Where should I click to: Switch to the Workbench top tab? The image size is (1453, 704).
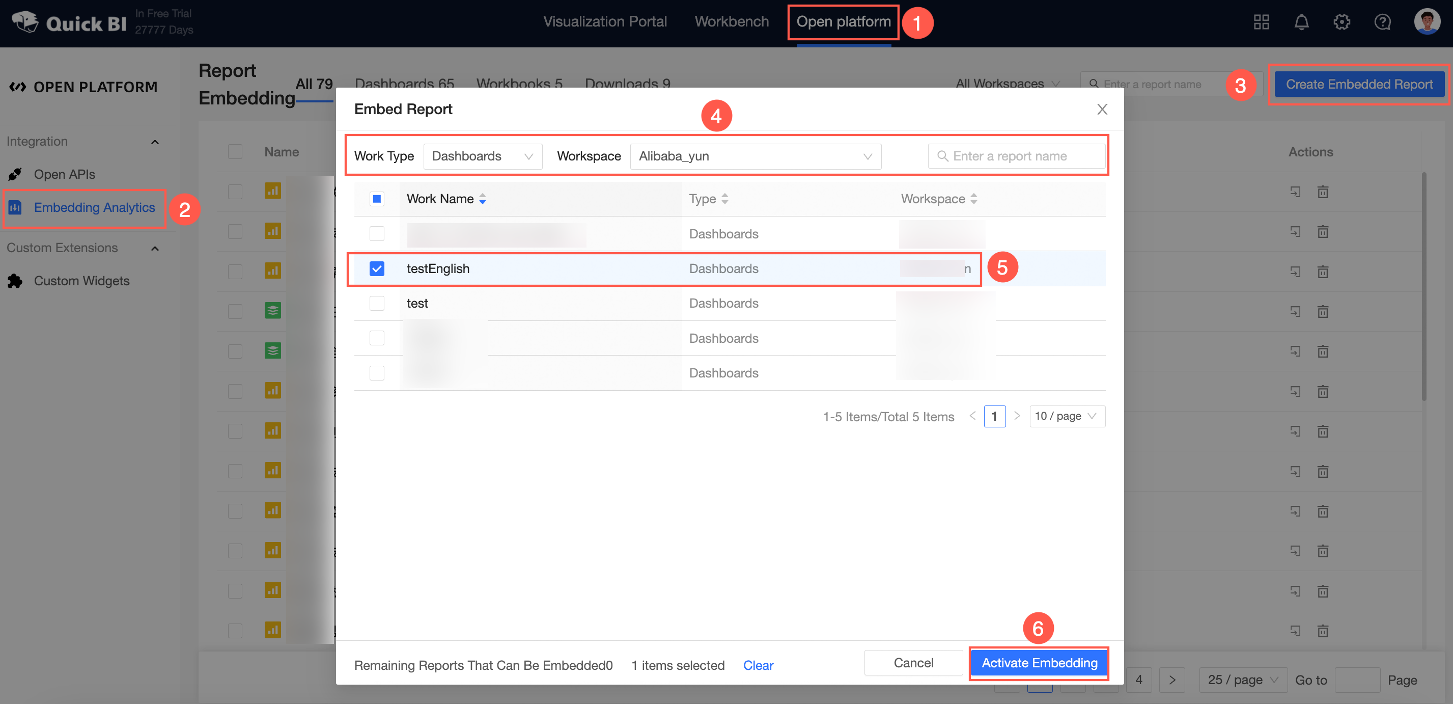point(731,22)
